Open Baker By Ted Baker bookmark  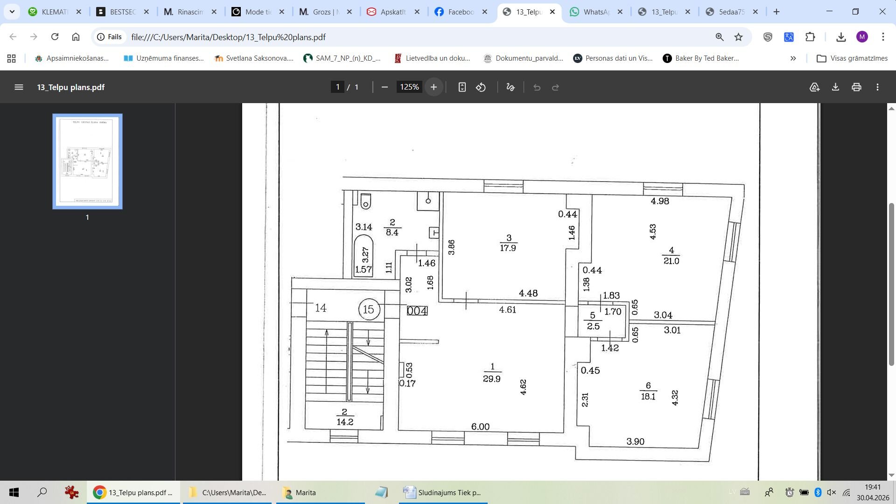pyautogui.click(x=701, y=58)
